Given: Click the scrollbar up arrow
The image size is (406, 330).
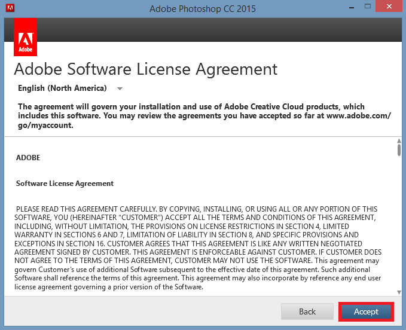Looking at the screenshot, I should tap(399, 140).
